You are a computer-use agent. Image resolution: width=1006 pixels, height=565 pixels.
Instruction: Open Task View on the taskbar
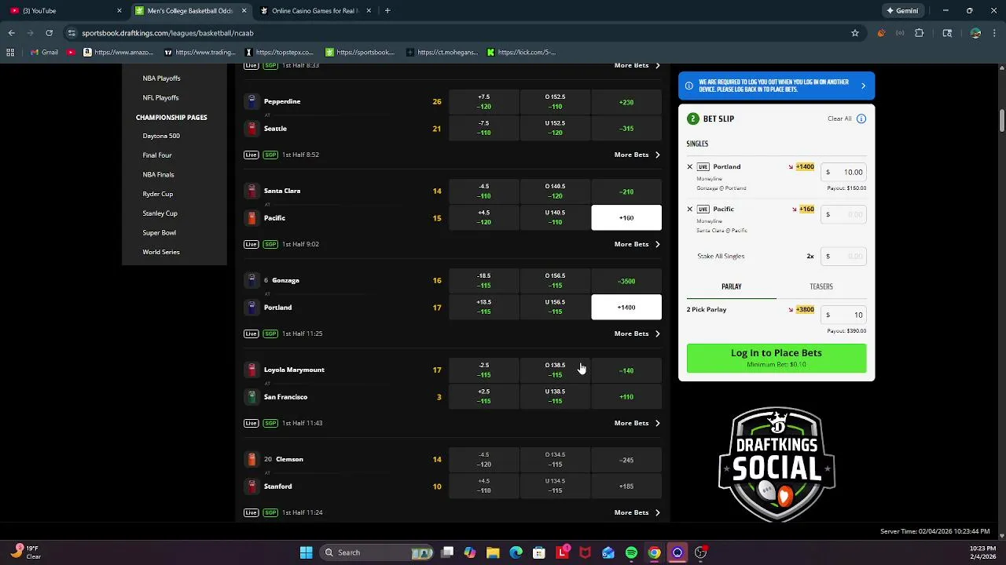[x=447, y=552]
